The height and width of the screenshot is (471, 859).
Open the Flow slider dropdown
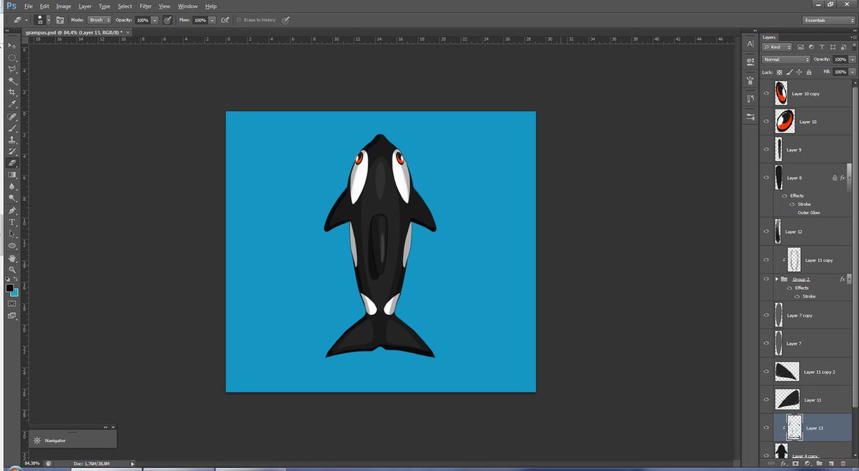point(213,20)
